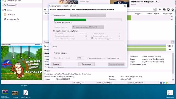Click the Android icon in status bar
The height and width of the screenshot is (99, 176).
(167, 83)
